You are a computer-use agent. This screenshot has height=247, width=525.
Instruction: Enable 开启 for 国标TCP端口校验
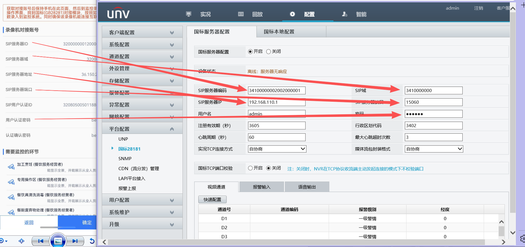250,168
